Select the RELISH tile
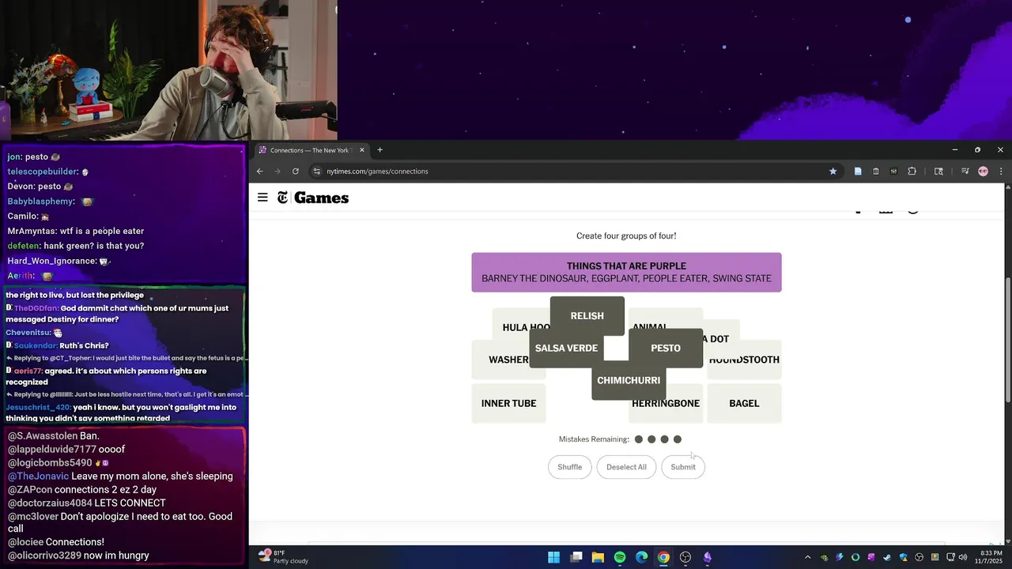This screenshot has height=569, width=1012. [587, 316]
